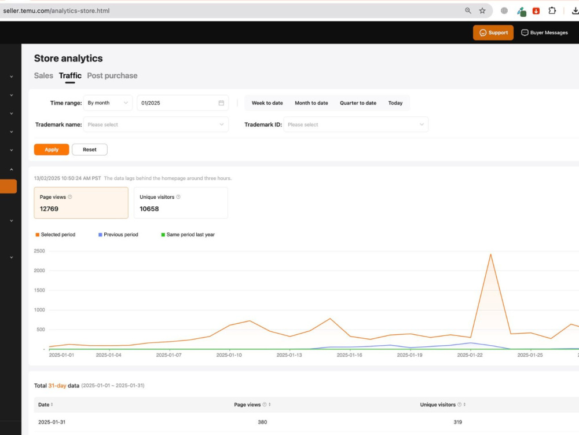Sort the table by Date column

point(52,405)
